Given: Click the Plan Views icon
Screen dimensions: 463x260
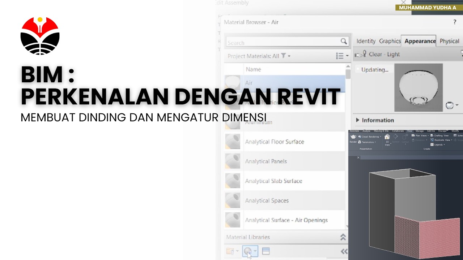Looking at the screenshot, I should pos(413,135).
